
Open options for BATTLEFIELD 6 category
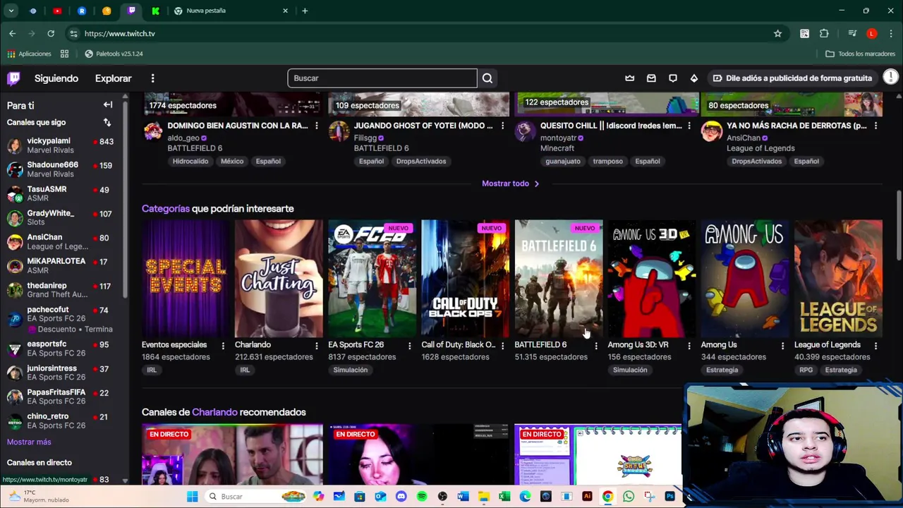(596, 345)
